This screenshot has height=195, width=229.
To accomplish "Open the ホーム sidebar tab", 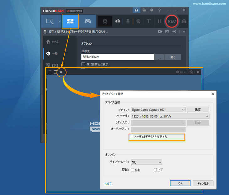I will (52, 42).
